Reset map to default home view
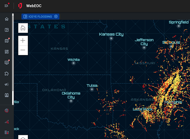190x139 pixels. pyautogui.click(x=23, y=28)
